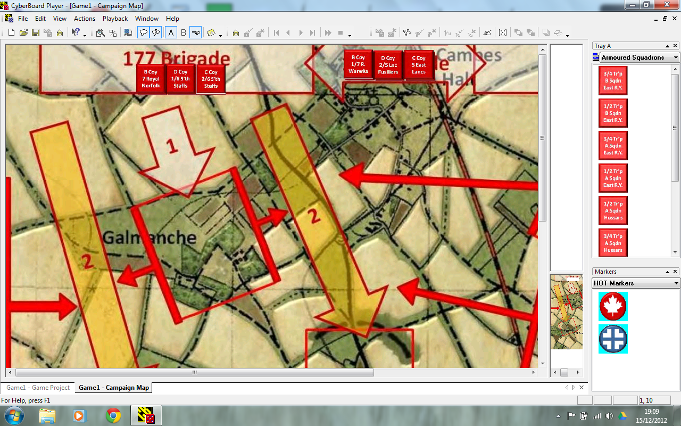This screenshot has height=426, width=681.
Task: Open a file with the folder icon
Action: 23,33
